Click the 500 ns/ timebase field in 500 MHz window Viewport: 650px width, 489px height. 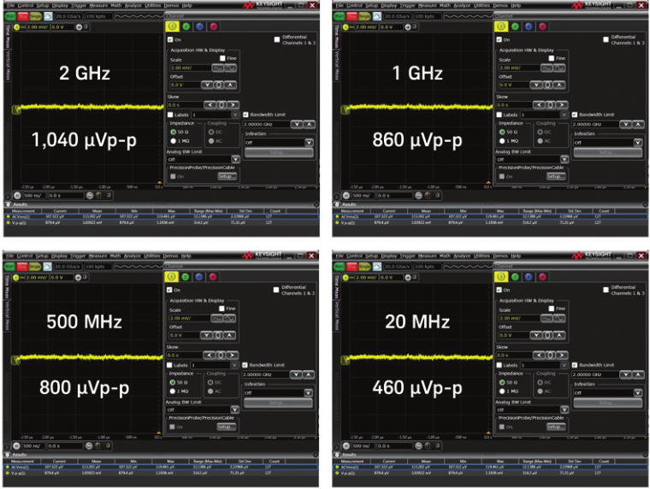click(x=33, y=446)
